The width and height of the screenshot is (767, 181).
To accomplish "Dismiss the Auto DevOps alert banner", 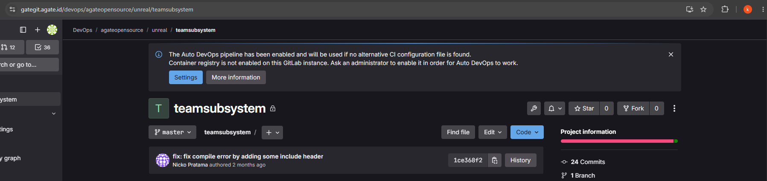I will [x=671, y=54].
